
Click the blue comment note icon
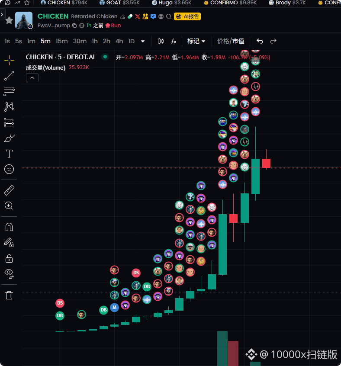(153, 16)
